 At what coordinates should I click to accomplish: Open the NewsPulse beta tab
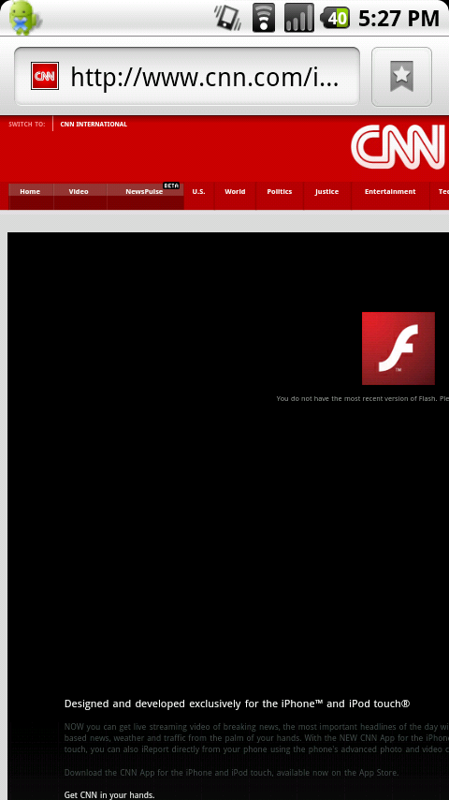tap(145, 192)
